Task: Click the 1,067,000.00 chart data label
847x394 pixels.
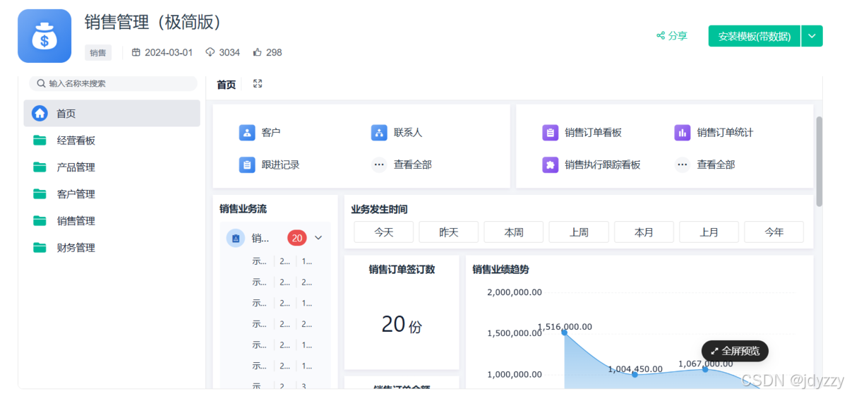Action: [705, 364]
